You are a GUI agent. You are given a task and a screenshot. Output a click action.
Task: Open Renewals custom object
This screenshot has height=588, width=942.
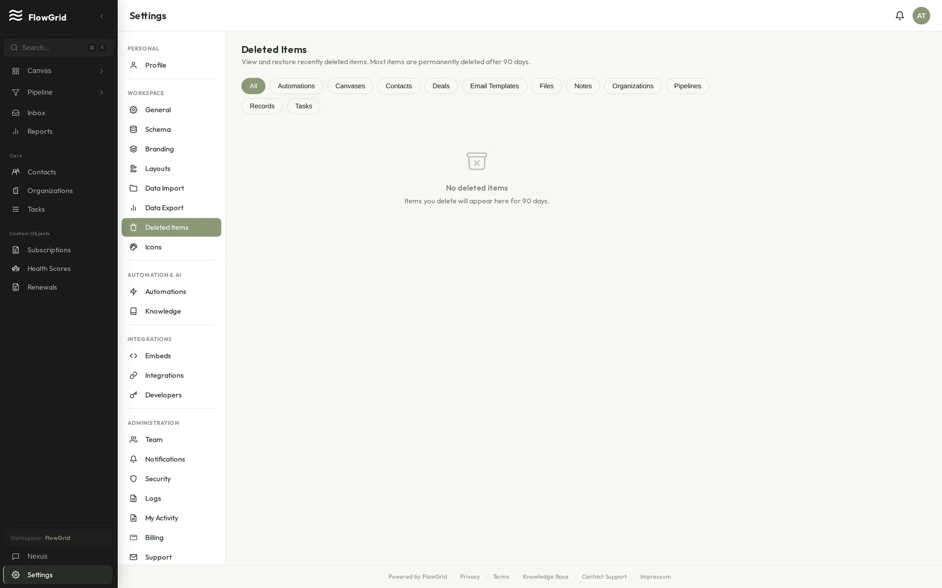point(58,288)
